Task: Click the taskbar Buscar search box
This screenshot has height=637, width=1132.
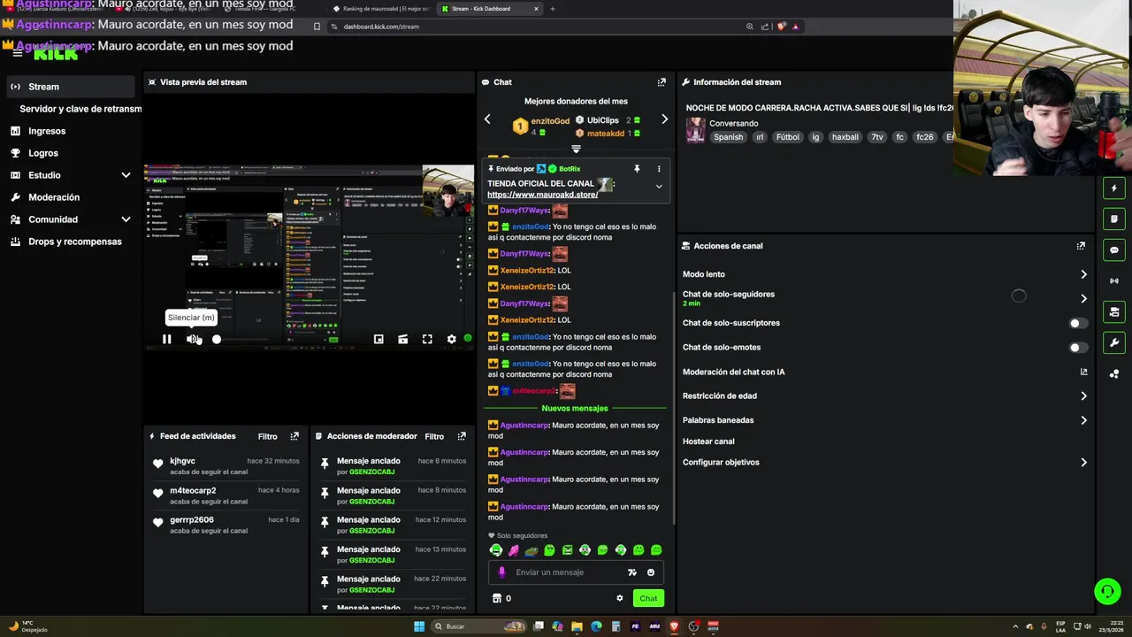Action: click(478, 626)
